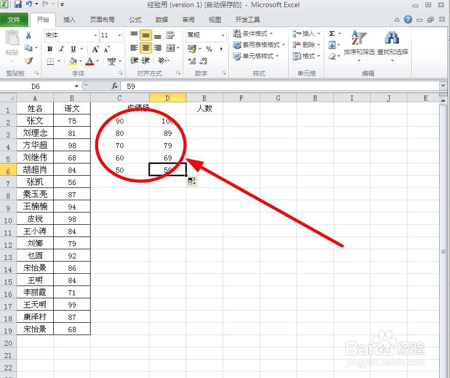Select column F header
450x378 pixels.
(x=241, y=98)
